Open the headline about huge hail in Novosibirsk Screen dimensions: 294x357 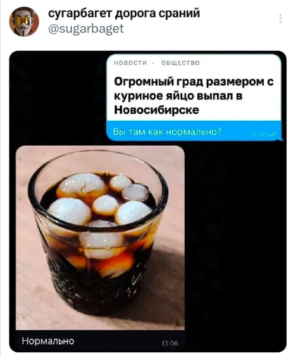pos(194,96)
